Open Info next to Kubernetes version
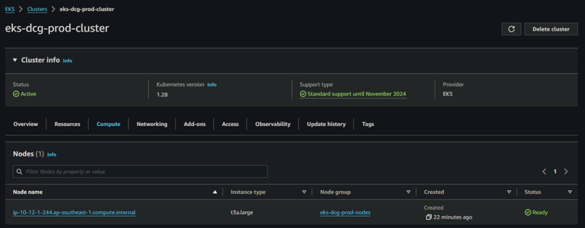The image size is (585, 228). click(212, 85)
